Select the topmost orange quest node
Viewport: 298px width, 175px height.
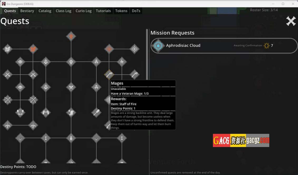click(x=71, y=36)
